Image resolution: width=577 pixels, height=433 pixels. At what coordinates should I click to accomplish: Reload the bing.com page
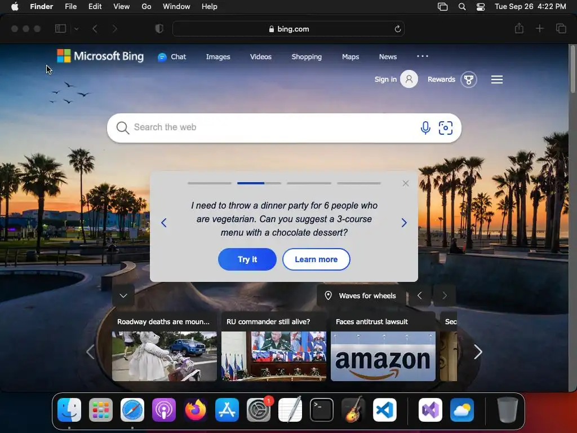(x=397, y=29)
